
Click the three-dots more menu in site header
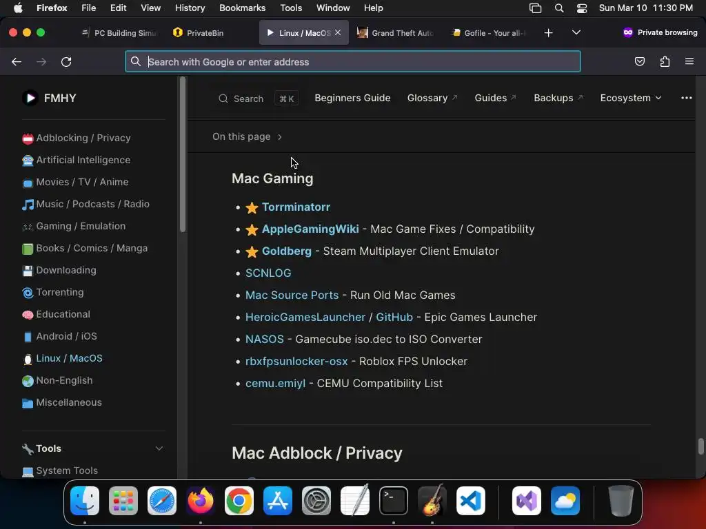(686, 98)
